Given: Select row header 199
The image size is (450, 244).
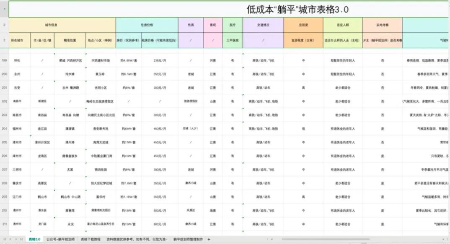Looking at the screenshot, I should coord(5,60).
